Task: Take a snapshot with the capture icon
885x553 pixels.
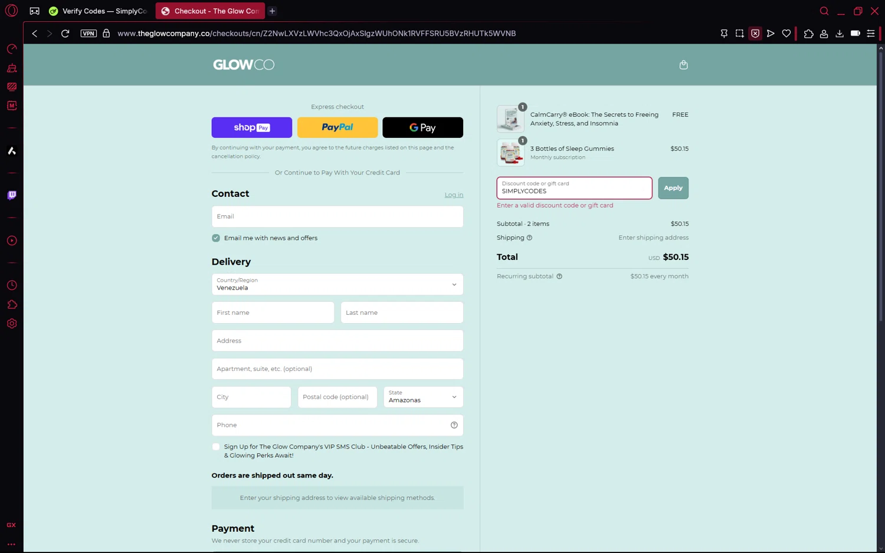Action: (739, 34)
